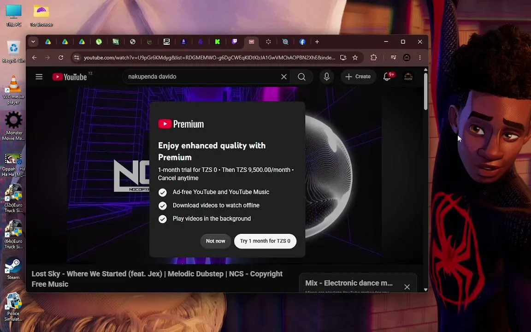Reload the YouTube page
Viewport: 531px width, 332px height.
(61, 58)
